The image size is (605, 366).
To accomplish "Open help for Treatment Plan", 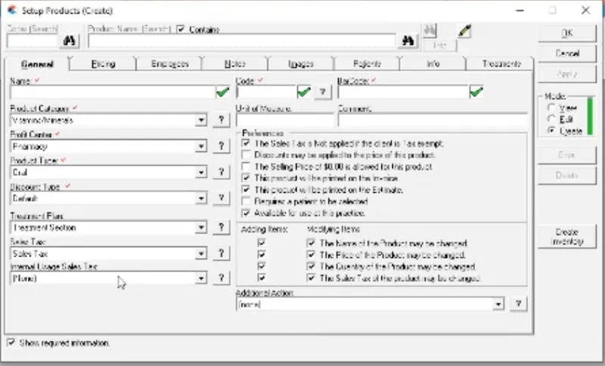I will pyautogui.click(x=222, y=227).
